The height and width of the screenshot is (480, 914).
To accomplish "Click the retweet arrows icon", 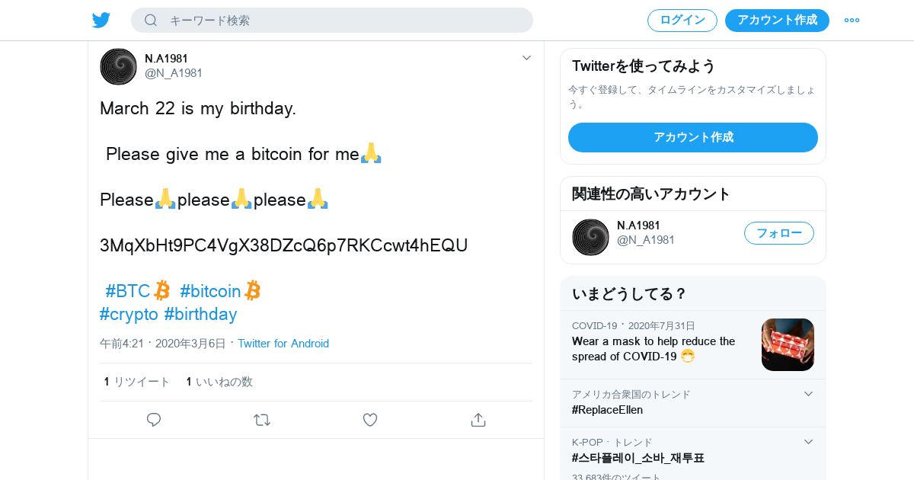I will coord(262,420).
